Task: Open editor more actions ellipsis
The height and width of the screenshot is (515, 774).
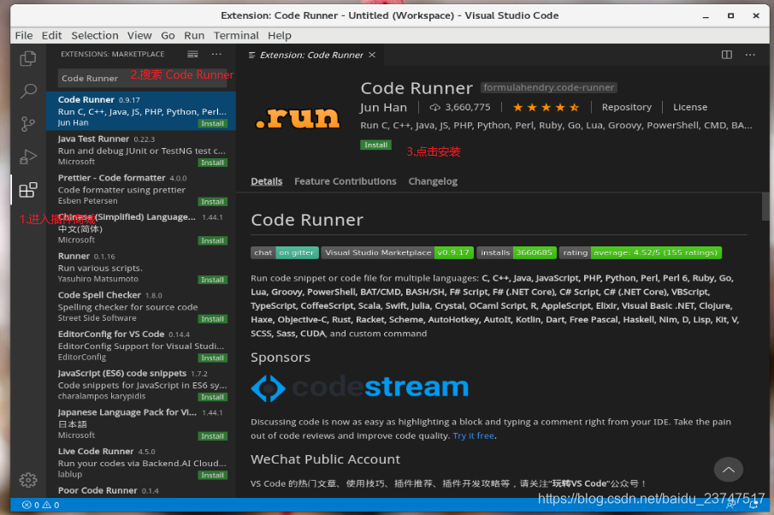Action: 750,55
